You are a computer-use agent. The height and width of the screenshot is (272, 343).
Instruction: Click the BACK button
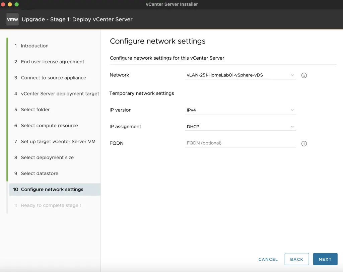coord(297,259)
